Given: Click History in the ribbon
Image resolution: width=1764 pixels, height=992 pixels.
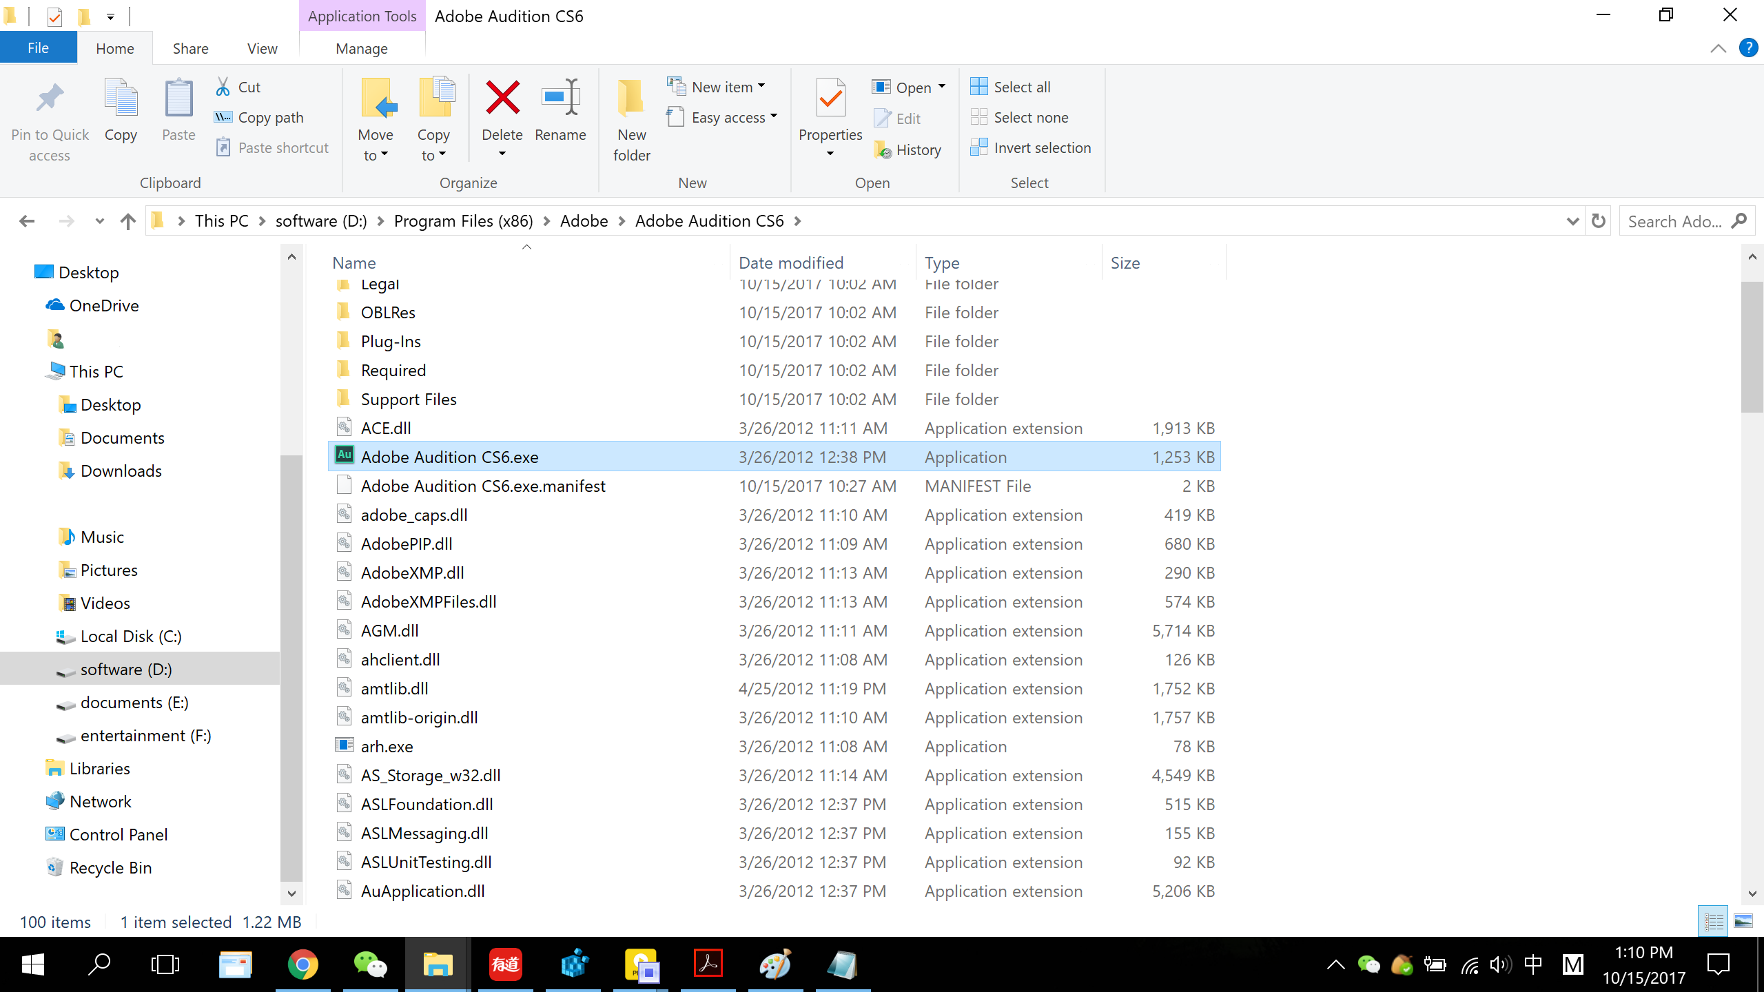Looking at the screenshot, I should click(907, 149).
